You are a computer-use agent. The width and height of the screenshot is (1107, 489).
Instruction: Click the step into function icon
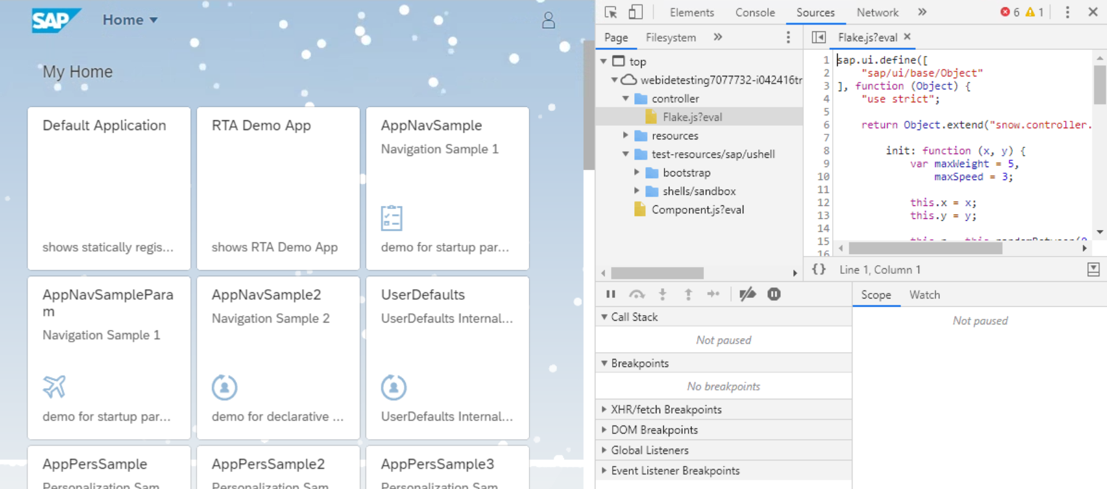pos(663,294)
